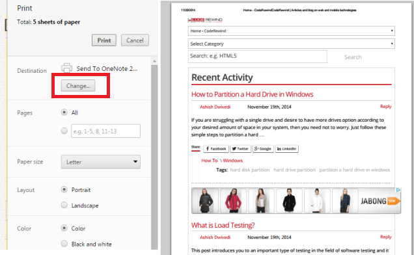Viewport: 414px width, 255px height.
Task: Click the Total: 5 sheets of paper text
Action: 49,22
